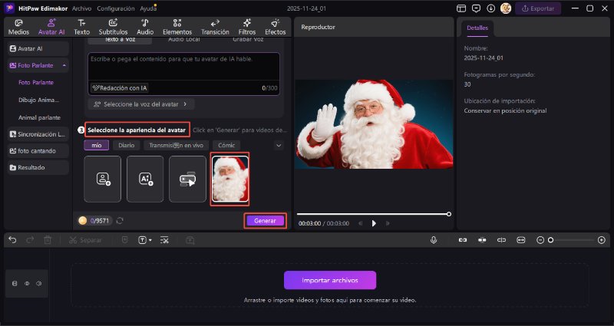Select the Cómic avatar category tab
The height and width of the screenshot is (326, 614).
click(x=226, y=145)
